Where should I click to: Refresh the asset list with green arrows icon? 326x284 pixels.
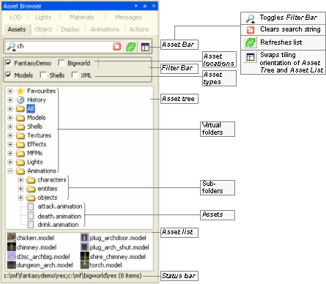tap(131, 47)
